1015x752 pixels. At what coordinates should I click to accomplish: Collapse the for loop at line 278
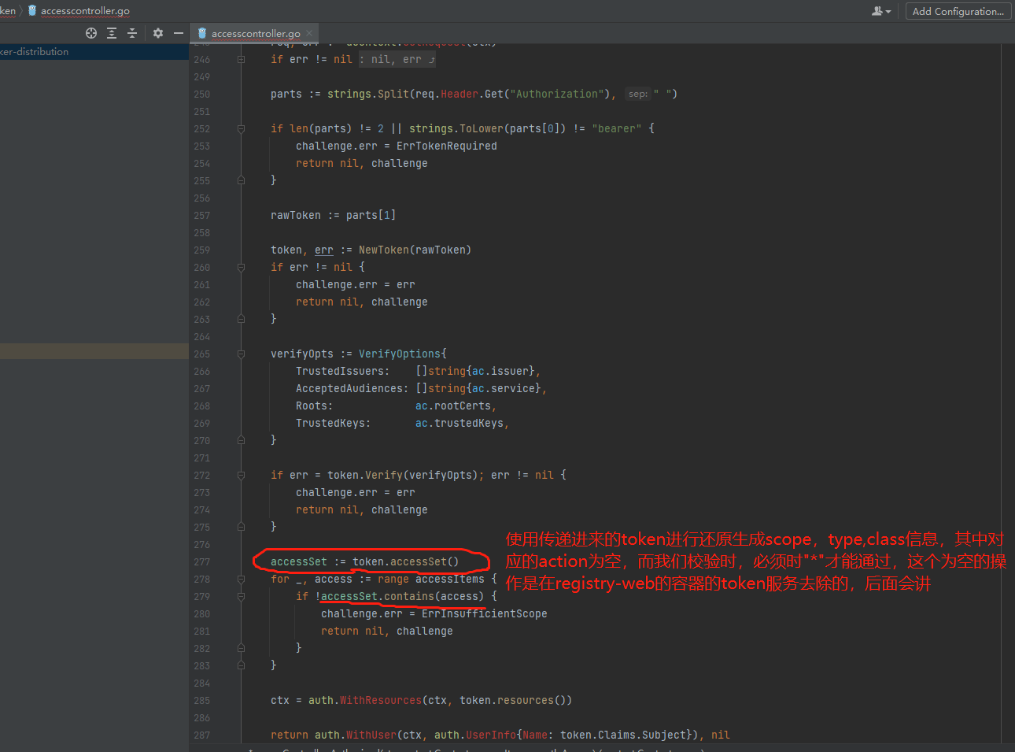point(241,578)
